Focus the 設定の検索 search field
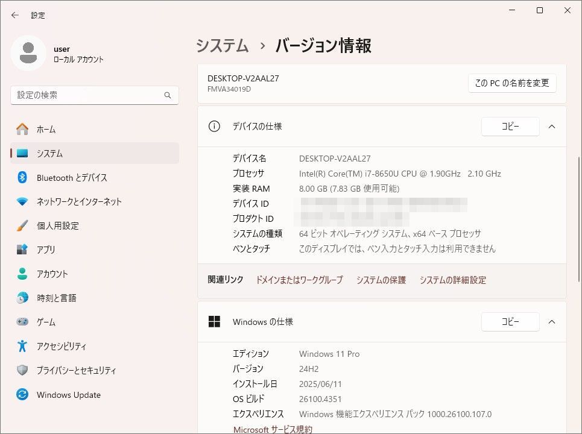The height and width of the screenshot is (434, 582). click(x=95, y=95)
